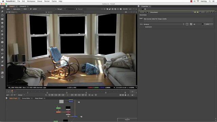Open the Apple menu

(3, 1)
